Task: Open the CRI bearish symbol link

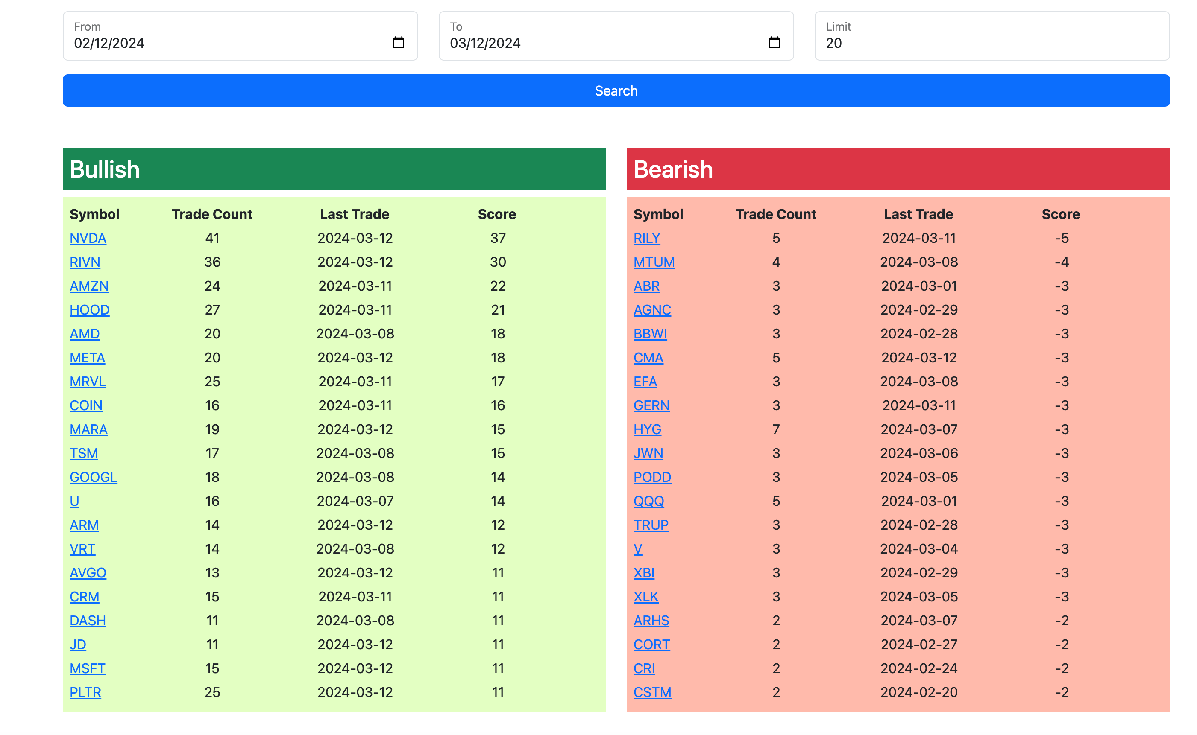Action: point(645,668)
